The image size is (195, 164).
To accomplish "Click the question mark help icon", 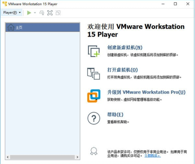I will [x=94, y=118].
